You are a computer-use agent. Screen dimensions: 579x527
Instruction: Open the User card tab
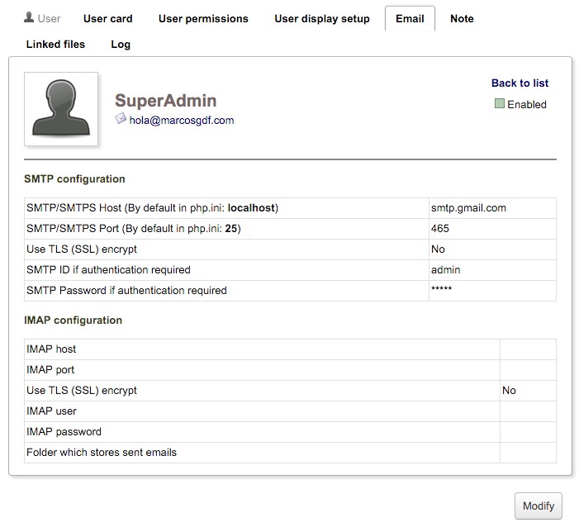(107, 18)
